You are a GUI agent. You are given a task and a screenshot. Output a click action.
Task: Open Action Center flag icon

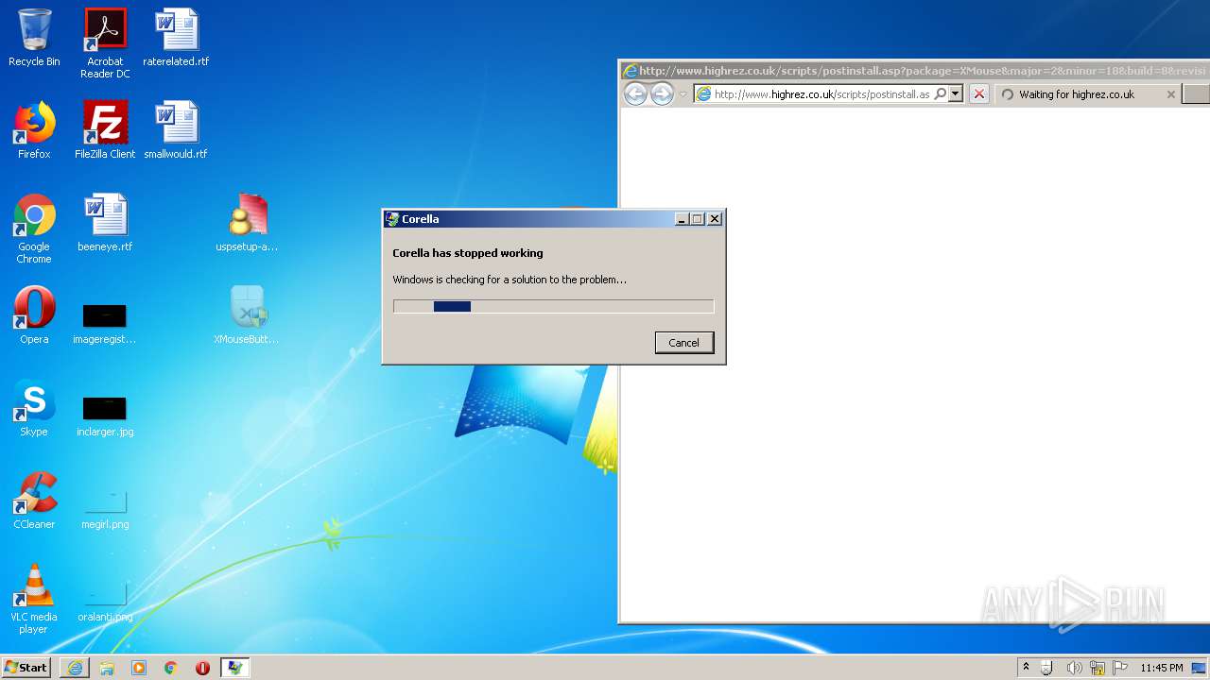[x=1120, y=668]
